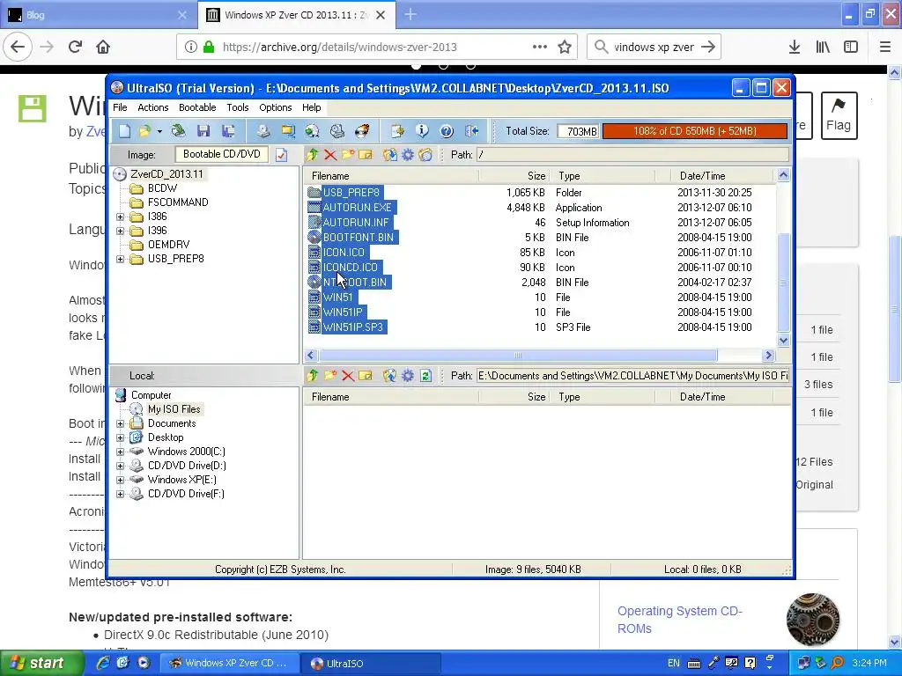Open the Bootable menu
Screen dimensions: 902x676
(x=197, y=107)
